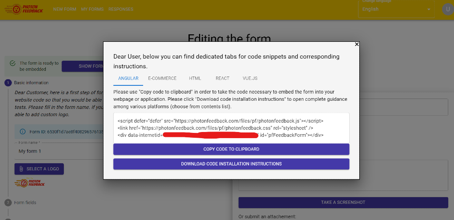
Task: Close the code snippets dialog
Action: click(357, 44)
